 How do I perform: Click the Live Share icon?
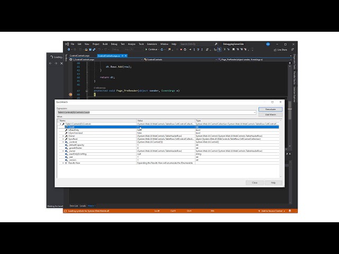pos(281,50)
